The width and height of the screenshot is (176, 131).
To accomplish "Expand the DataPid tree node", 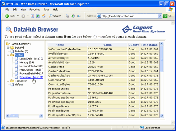I will (8, 48).
